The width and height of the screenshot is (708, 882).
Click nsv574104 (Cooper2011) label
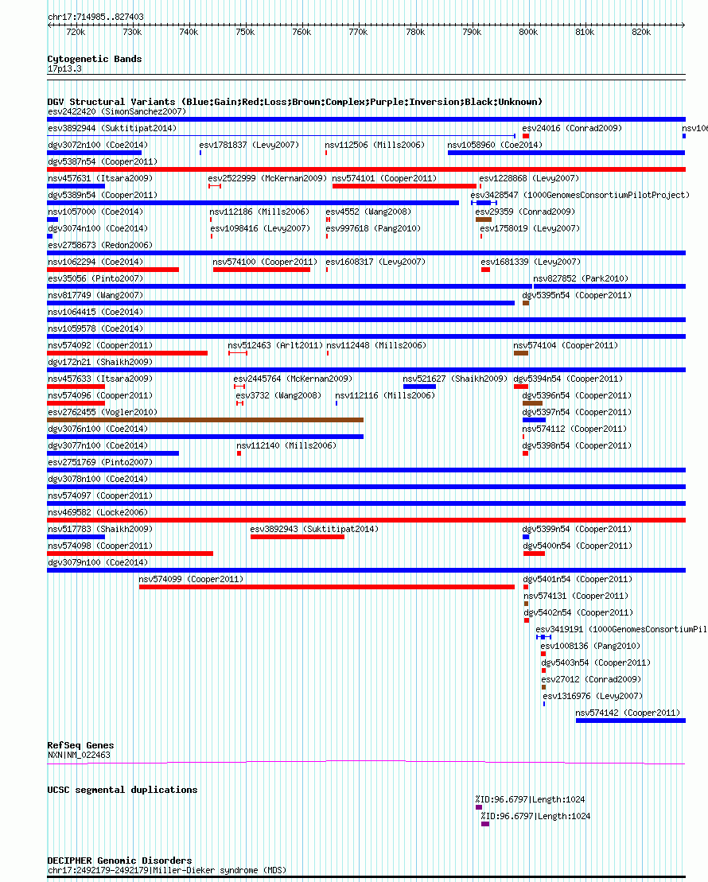566,345
